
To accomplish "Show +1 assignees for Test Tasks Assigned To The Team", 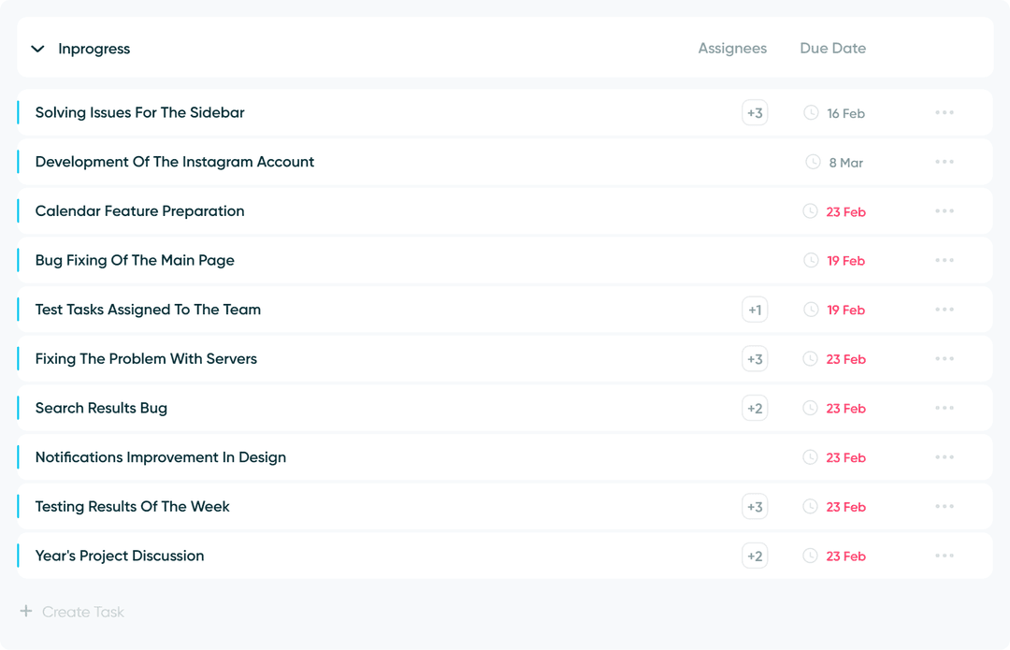I will pos(755,310).
